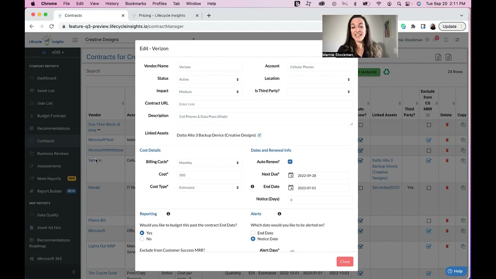
Task: Open the Status dropdown
Action: 209,79
